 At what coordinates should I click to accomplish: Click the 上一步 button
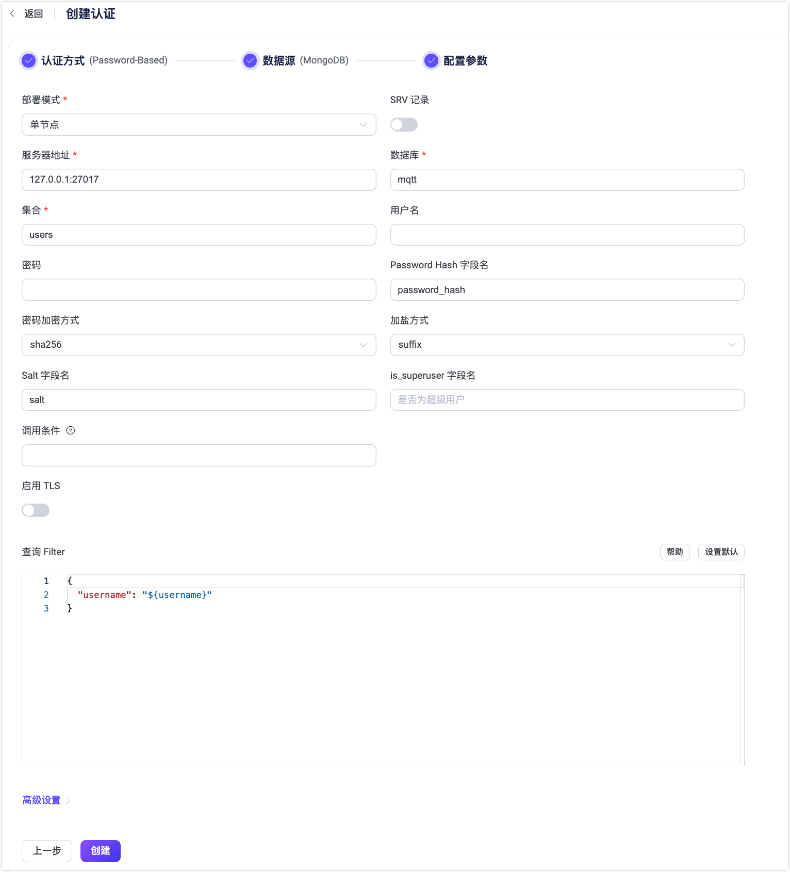47,851
